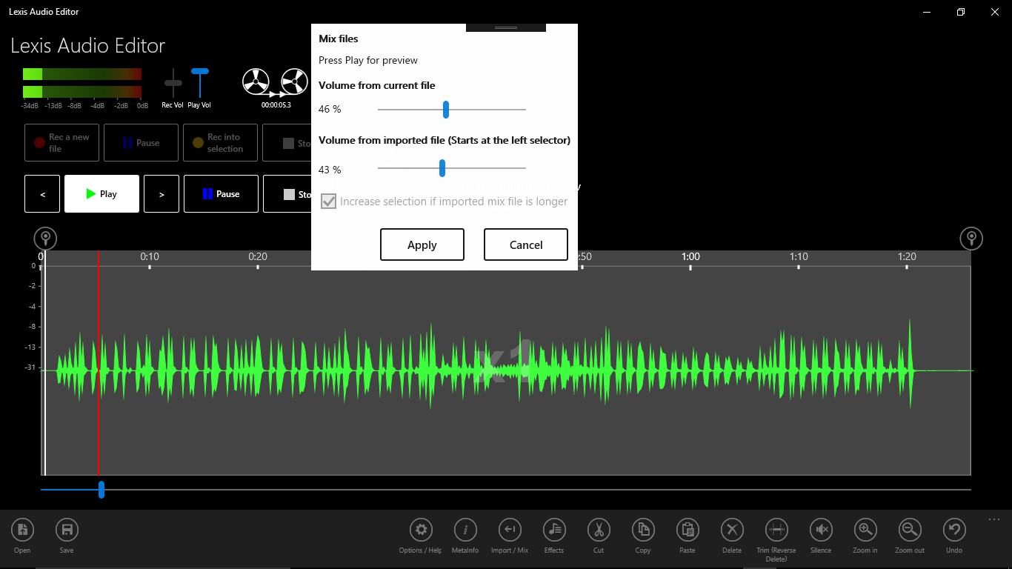This screenshot has width=1012, height=569.
Task: Open the more options ellipsis
Action: 994,519
